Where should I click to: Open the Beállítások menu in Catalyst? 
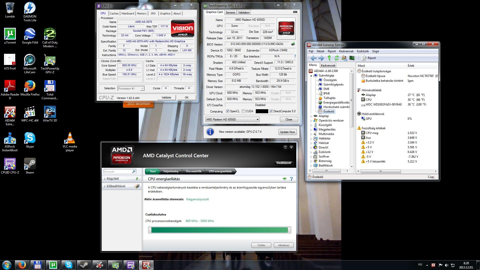[284, 163]
